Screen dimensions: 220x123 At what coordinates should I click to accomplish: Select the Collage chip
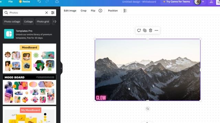pyautogui.click(x=28, y=22)
